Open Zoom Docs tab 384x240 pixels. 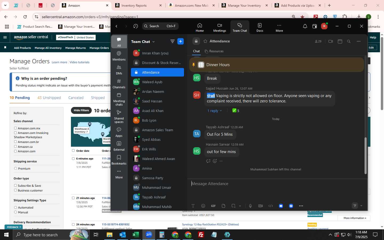(x=260, y=27)
